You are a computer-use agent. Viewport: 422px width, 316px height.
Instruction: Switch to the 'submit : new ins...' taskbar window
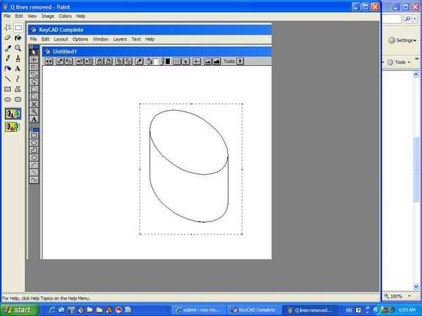pyautogui.click(x=198, y=310)
